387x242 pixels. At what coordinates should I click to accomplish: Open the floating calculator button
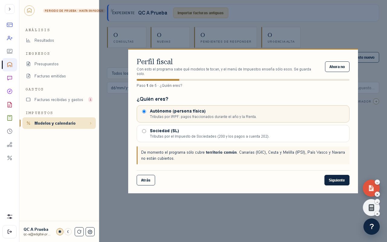tap(371, 208)
